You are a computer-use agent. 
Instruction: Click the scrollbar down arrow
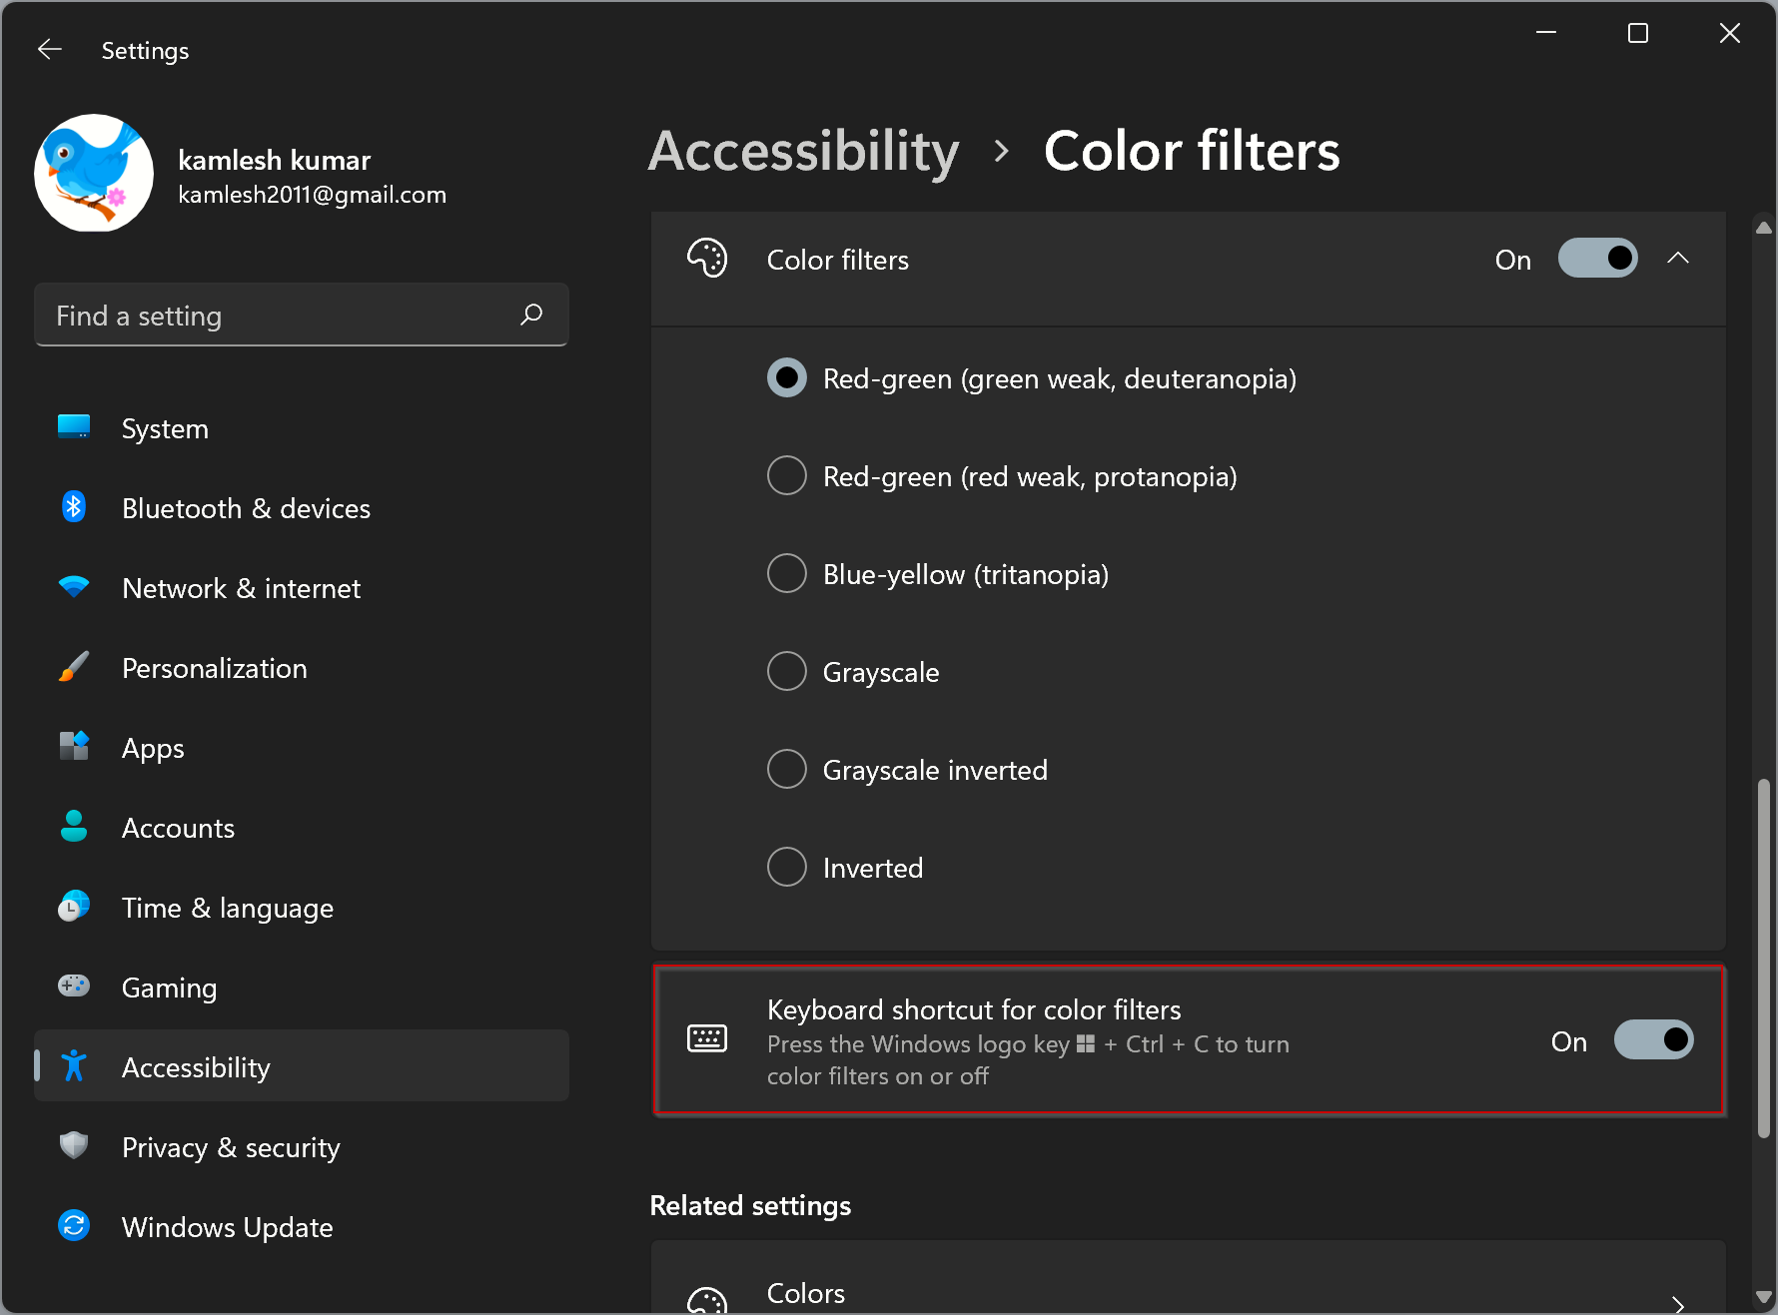tap(1764, 1297)
